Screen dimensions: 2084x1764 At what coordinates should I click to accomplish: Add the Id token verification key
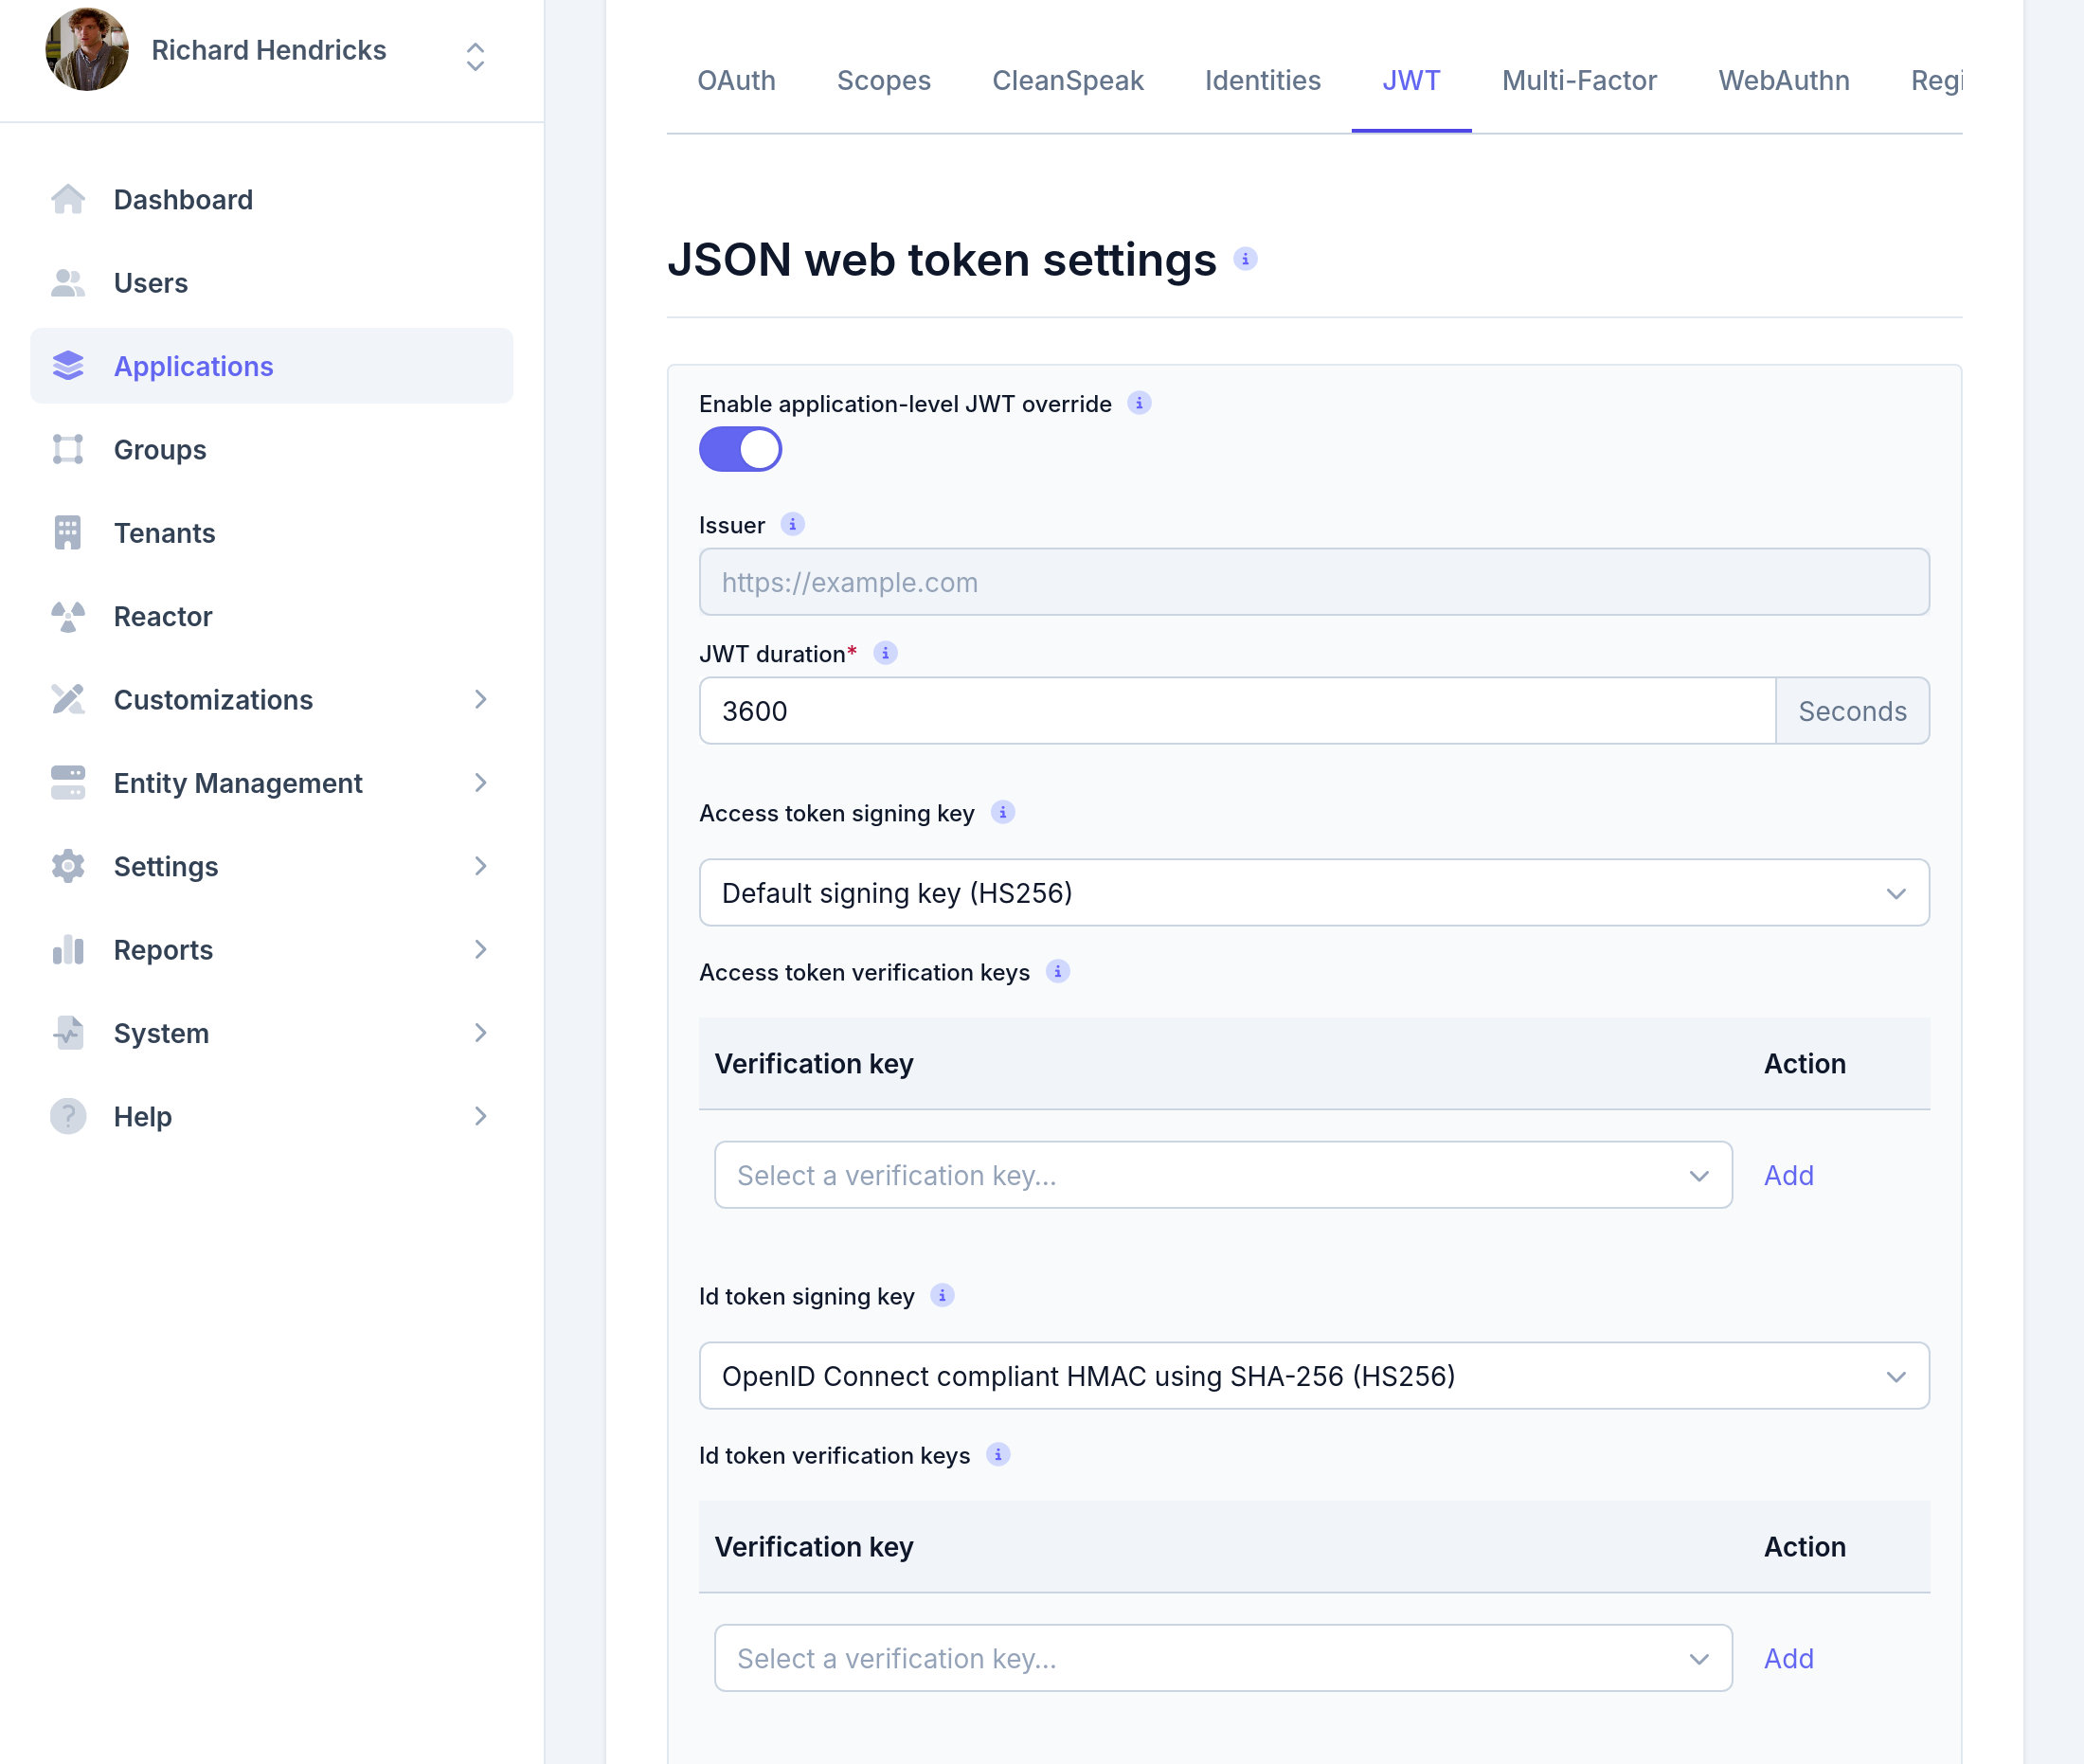(1789, 1658)
